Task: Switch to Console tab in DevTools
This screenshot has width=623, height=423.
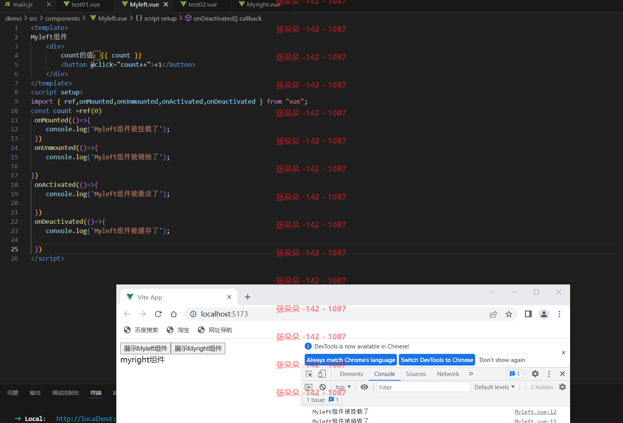Action: pos(384,374)
